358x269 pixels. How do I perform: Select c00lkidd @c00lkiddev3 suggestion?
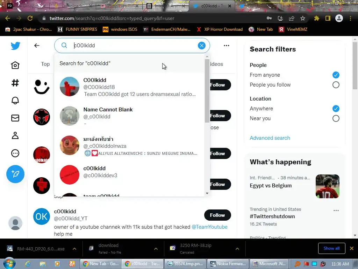129,175
